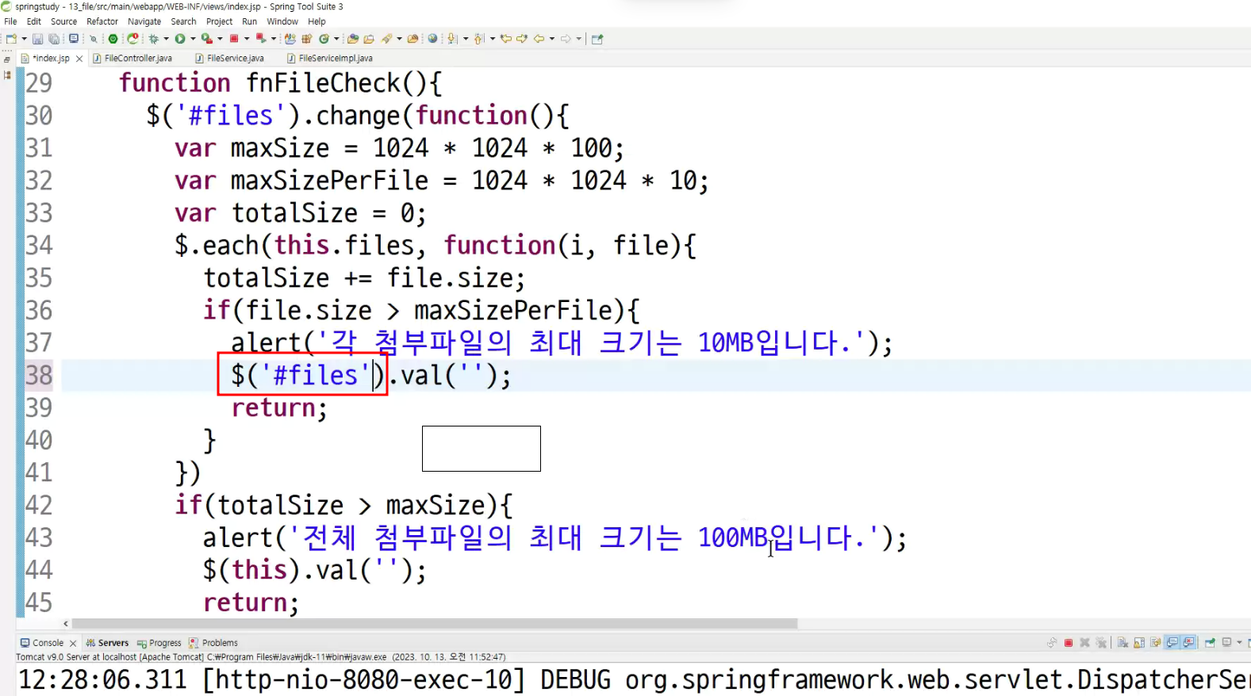Navigate Back with the left arrow icon

click(x=539, y=38)
